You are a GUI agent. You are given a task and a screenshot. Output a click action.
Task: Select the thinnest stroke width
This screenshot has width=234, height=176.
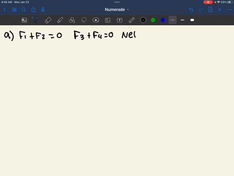(173, 20)
